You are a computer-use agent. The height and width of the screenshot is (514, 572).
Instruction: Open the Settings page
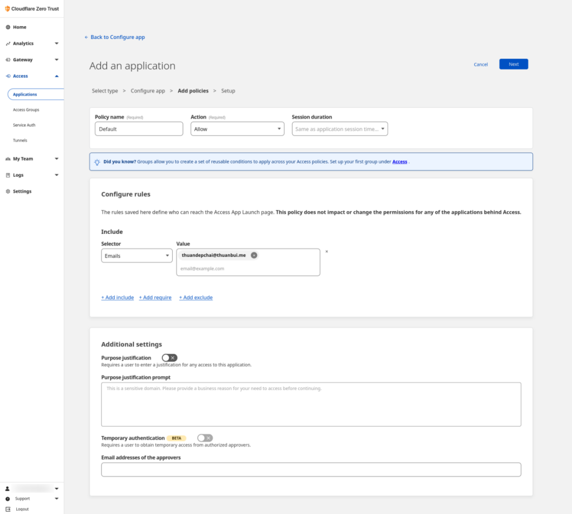tap(22, 191)
